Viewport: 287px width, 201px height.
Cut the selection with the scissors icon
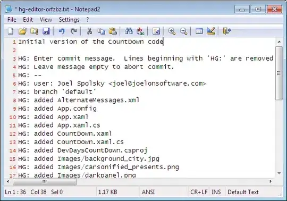click(89, 31)
